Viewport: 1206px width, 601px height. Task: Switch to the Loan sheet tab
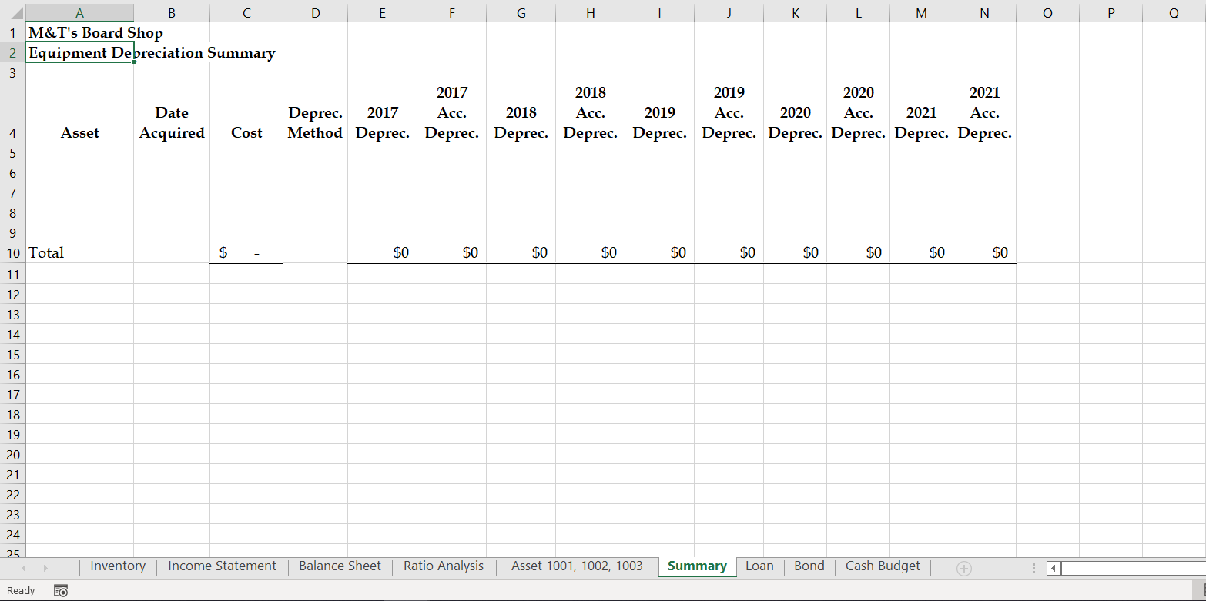(759, 566)
